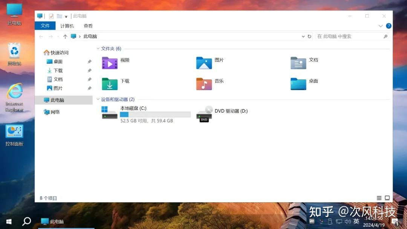Collapse the 文件夹 (6) section
The height and width of the screenshot is (229, 407).
[x=99, y=48]
